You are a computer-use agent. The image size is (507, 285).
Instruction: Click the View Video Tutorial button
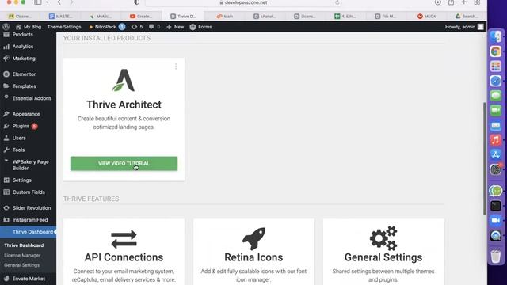[124, 164]
